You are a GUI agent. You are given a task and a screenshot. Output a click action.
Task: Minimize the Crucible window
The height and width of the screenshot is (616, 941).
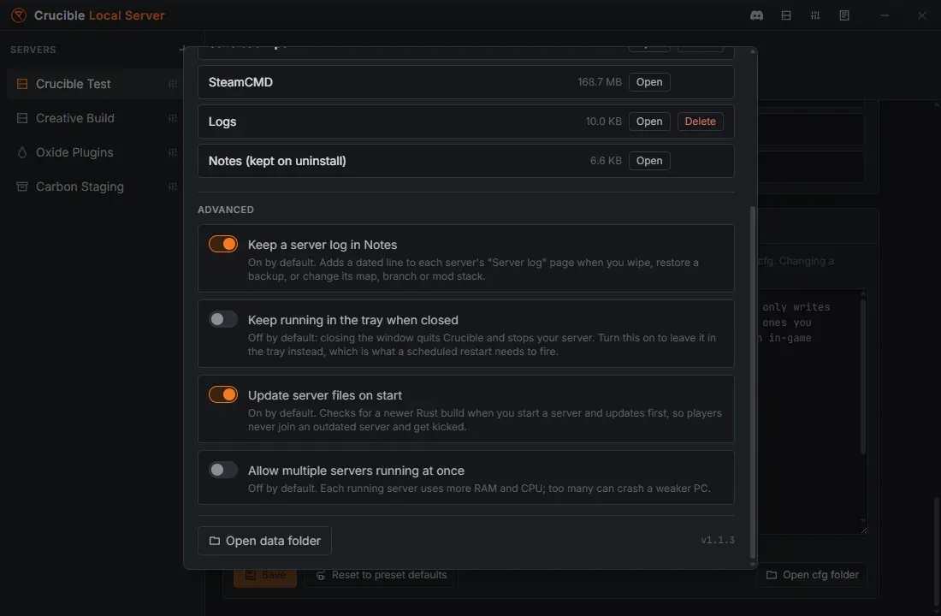point(885,15)
